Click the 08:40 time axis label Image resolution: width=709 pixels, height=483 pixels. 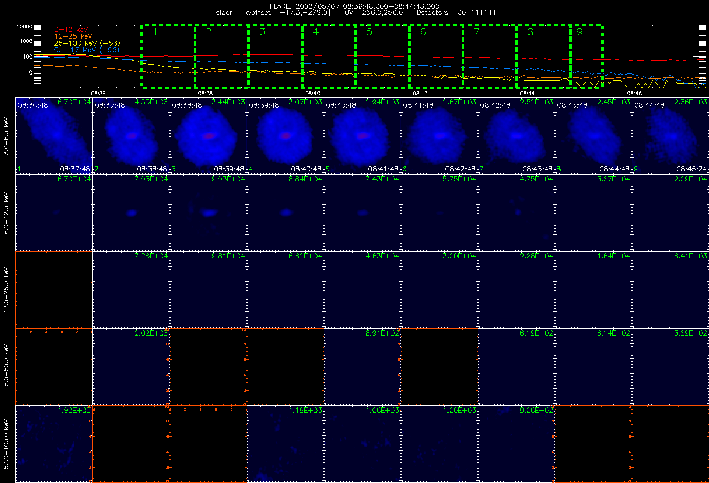[313, 93]
